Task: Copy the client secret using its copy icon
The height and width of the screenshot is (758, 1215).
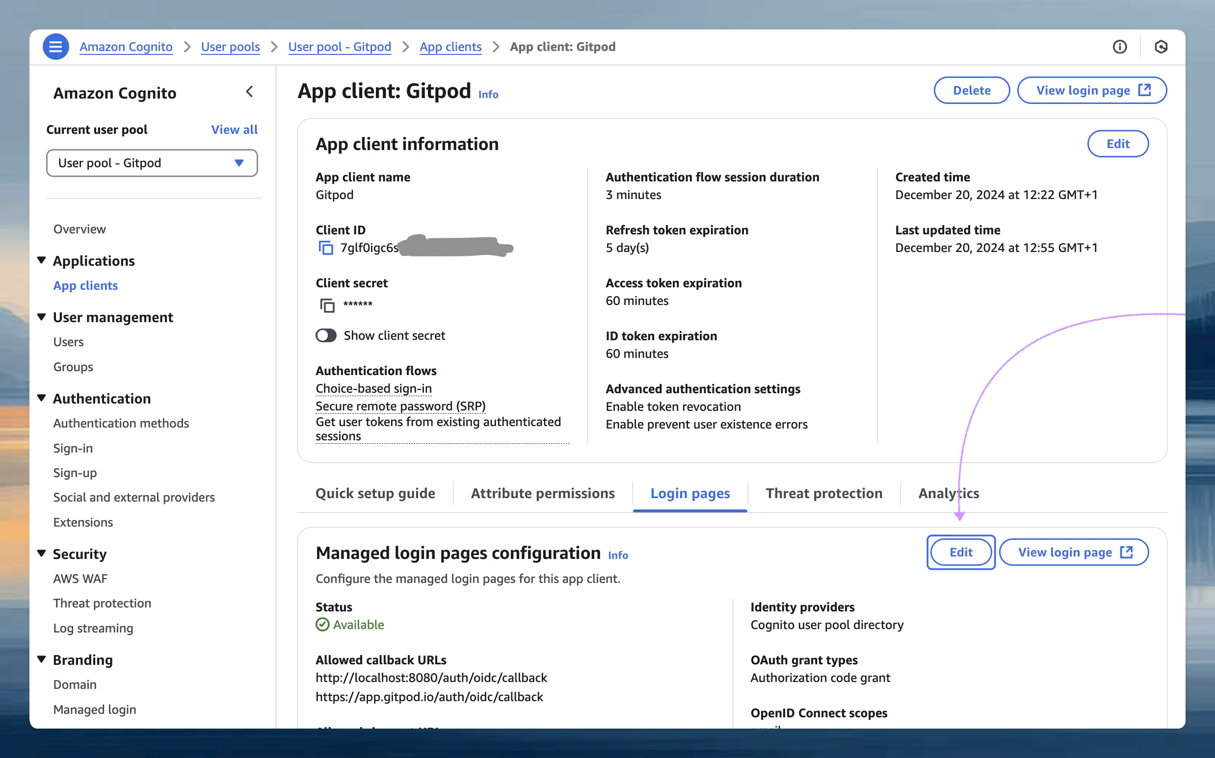Action: tap(326, 305)
